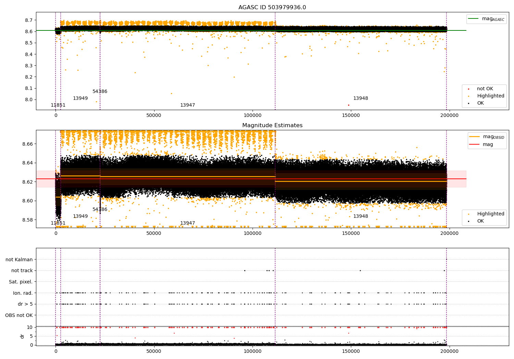Click the red 'mag' legend entry in middle plot

point(488,145)
